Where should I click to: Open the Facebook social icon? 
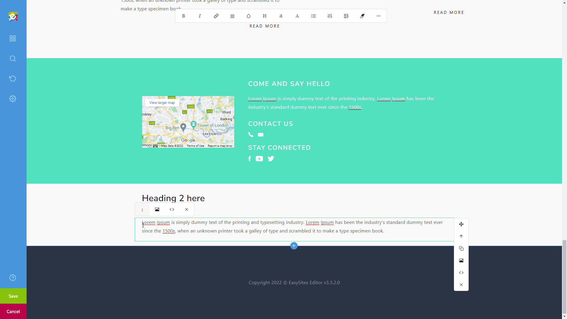250,159
